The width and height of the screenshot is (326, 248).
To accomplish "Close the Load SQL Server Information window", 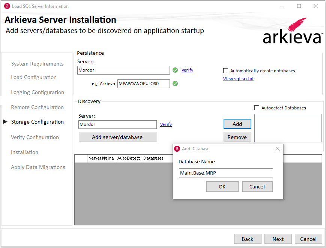I will (316, 6).
